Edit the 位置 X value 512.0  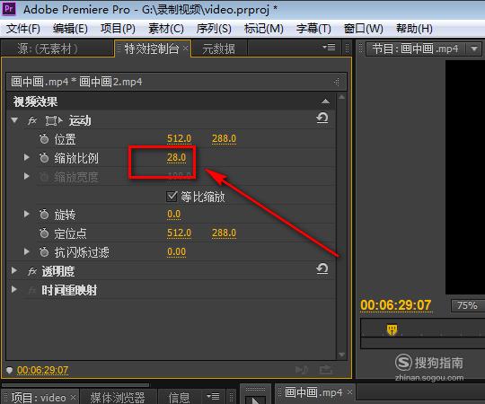tap(179, 138)
